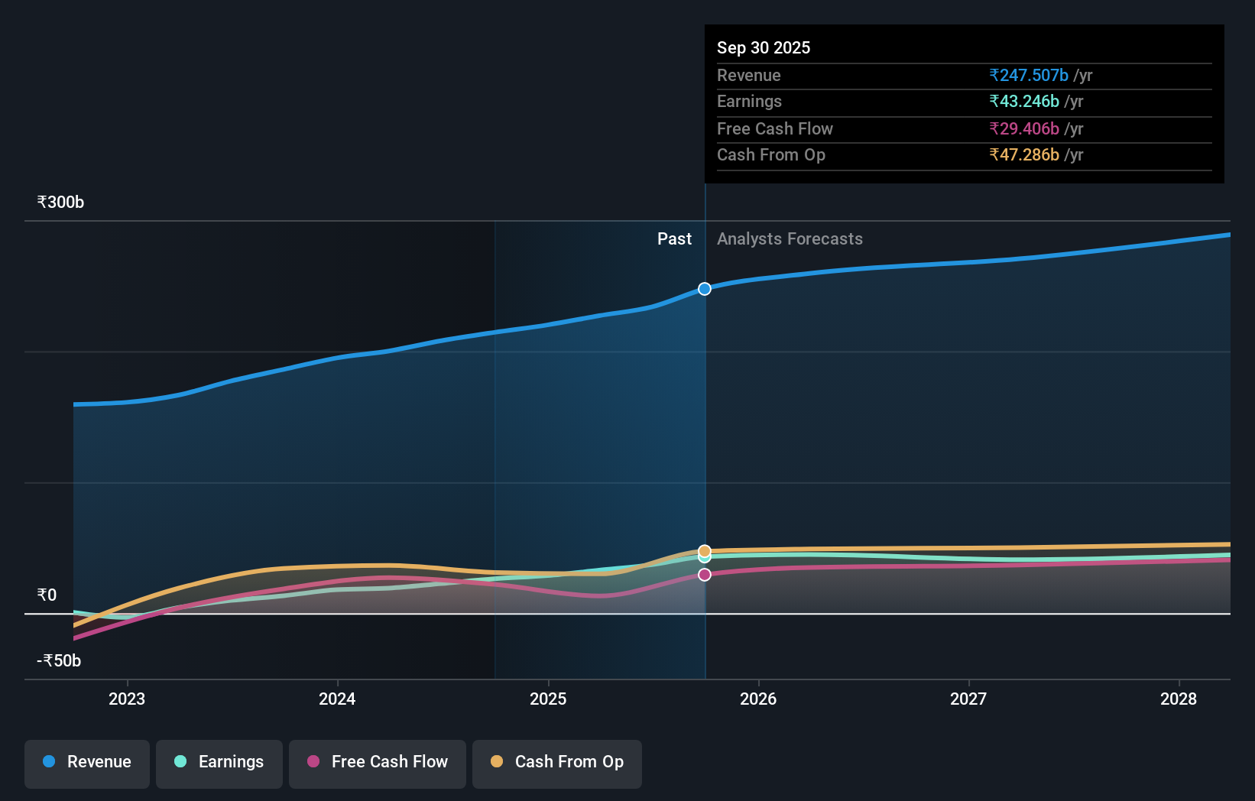Click the orange Cash From Op legend dot
Image resolution: width=1255 pixels, height=801 pixels.
[497, 761]
